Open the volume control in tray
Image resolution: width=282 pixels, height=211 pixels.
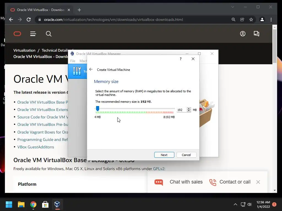pyautogui.click(x=250, y=204)
